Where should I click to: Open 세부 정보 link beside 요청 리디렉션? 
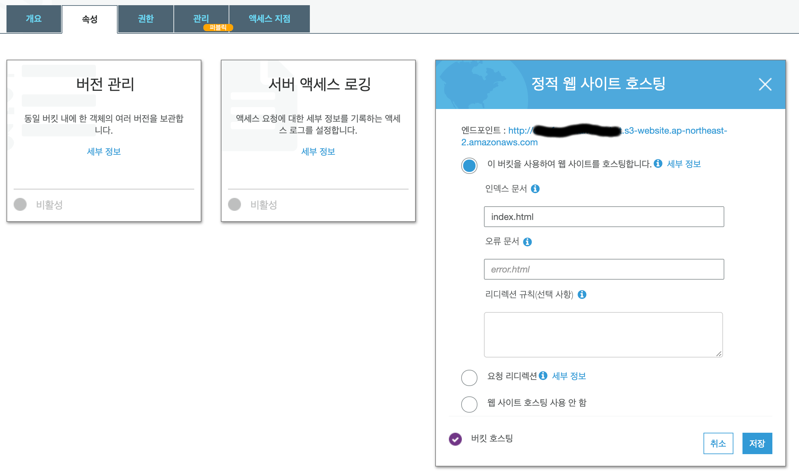[x=569, y=376]
